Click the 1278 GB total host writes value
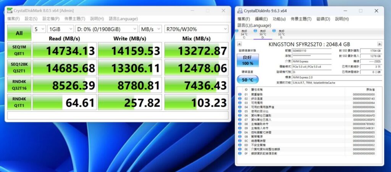391x172 pixels. pyautogui.click(x=371, y=56)
